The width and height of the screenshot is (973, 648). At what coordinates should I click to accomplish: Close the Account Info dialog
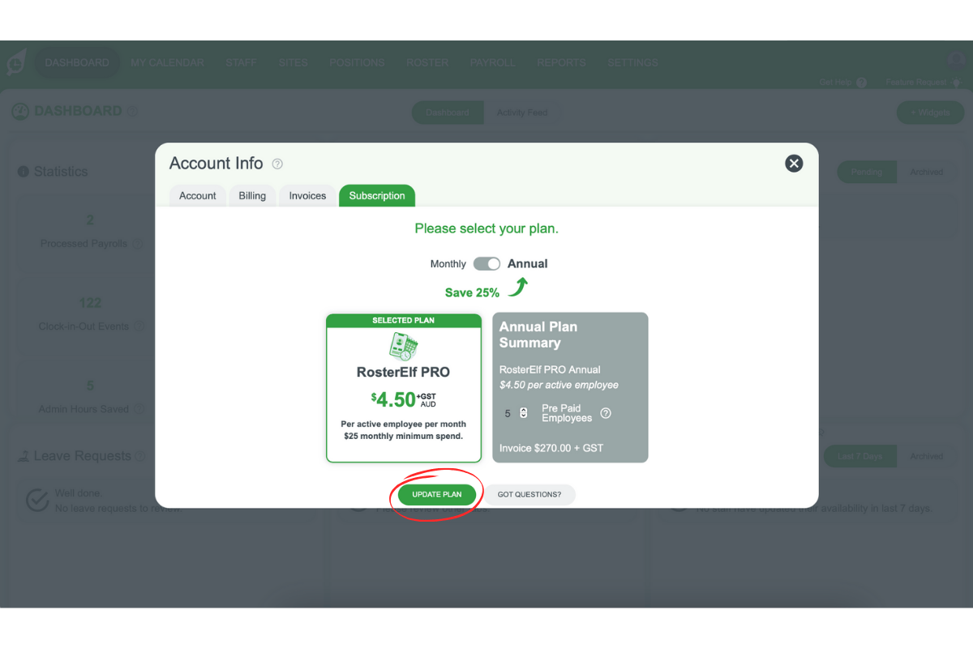794,163
